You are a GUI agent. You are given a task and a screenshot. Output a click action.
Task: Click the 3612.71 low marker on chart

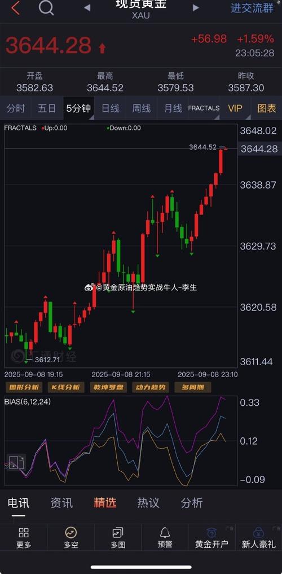(x=47, y=360)
